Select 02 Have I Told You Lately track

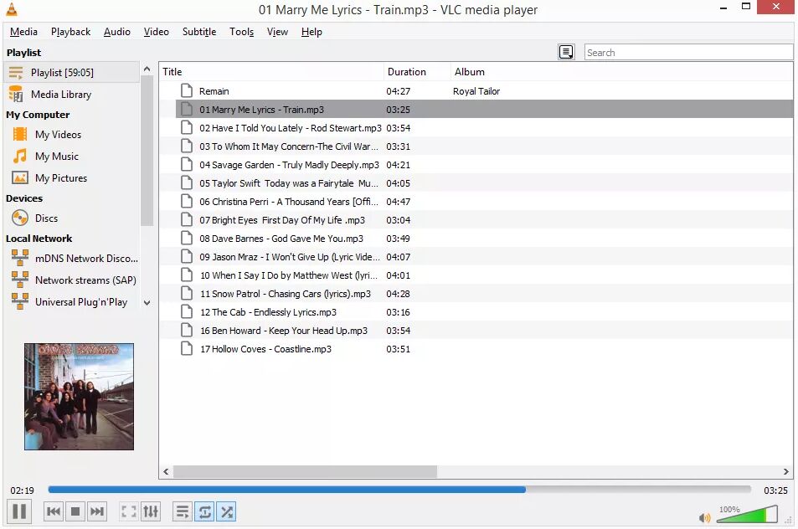click(x=476, y=128)
